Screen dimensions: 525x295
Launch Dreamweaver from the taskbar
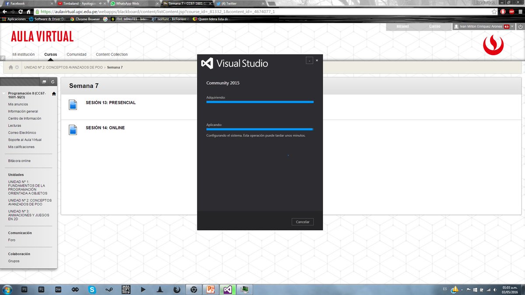(58, 289)
